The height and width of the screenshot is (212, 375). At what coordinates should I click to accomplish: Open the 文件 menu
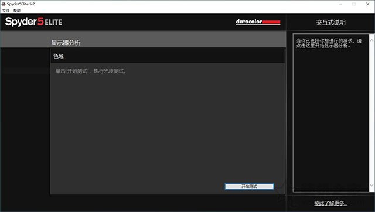(5, 11)
